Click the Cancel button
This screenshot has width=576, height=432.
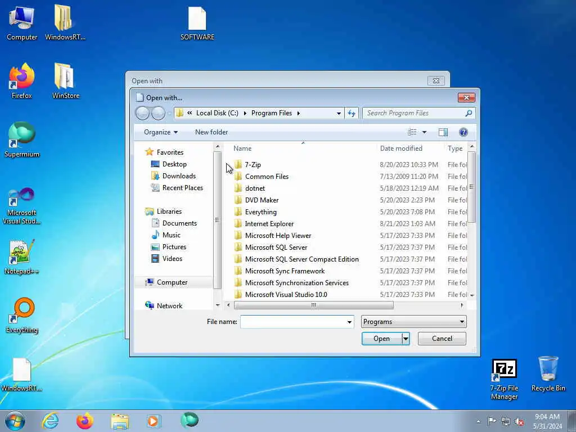click(x=442, y=339)
